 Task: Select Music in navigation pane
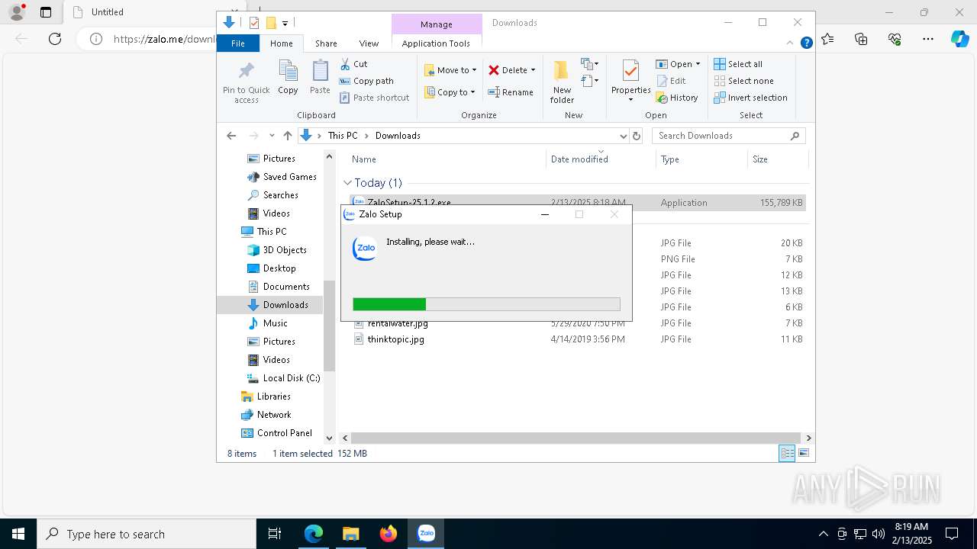267,323
